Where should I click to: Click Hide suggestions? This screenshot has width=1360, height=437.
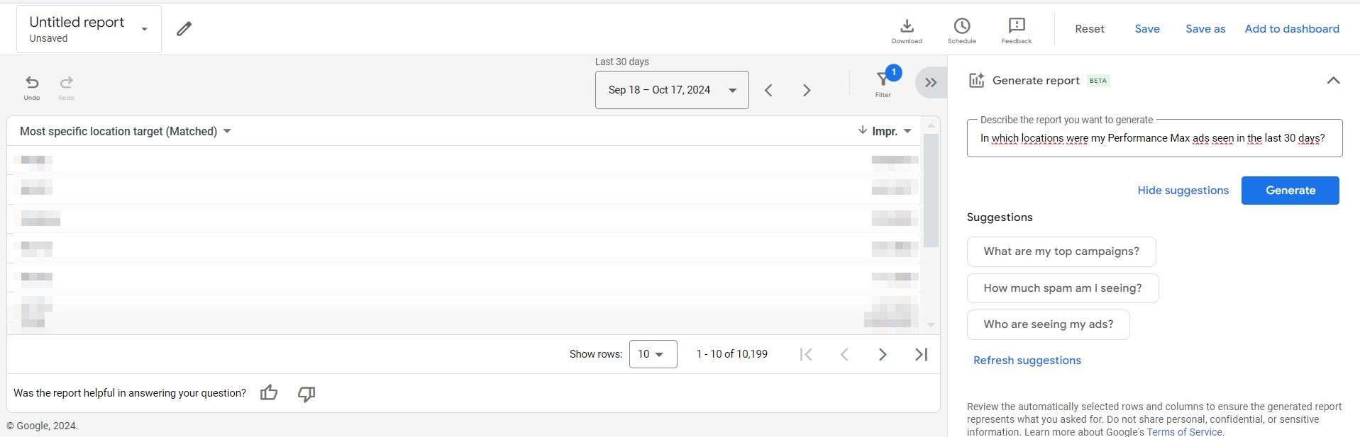[x=1183, y=191]
